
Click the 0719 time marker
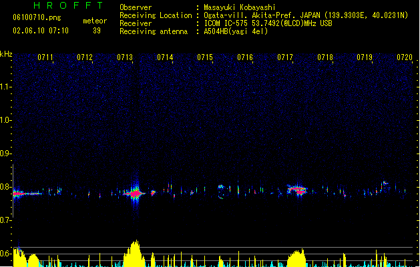click(x=365, y=57)
